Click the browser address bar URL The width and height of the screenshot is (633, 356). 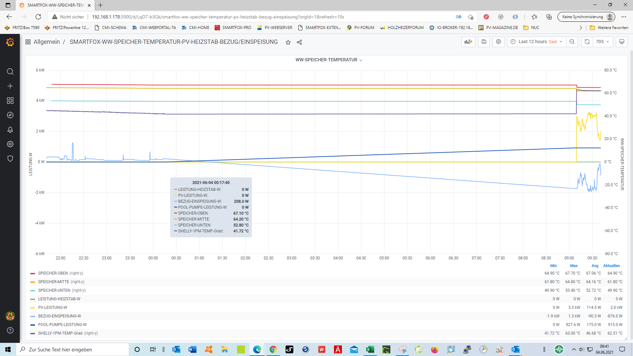218,17
